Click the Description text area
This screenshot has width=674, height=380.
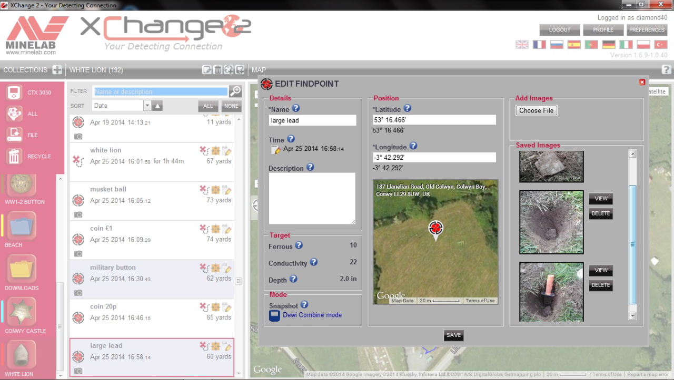pyautogui.click(x=312, y=199)
